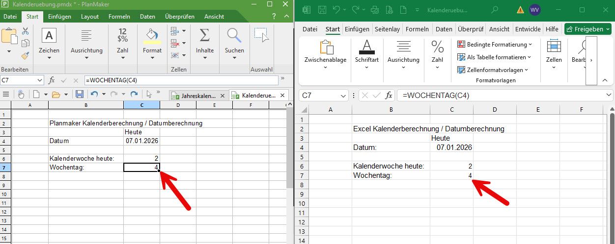
Task: Switch to the Jahreskalen... document tab
Action: coord(198,95)
